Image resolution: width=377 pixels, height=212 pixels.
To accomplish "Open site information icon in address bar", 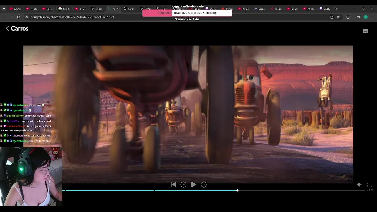I will pyautogui.click(x=27, y=17).
